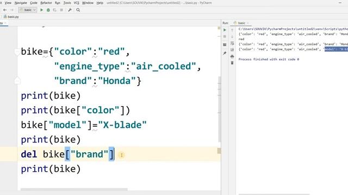Click the code line bike["model"]="X-blade"
The height and width of the screenshot is (195, 348).
pos(84,125)
